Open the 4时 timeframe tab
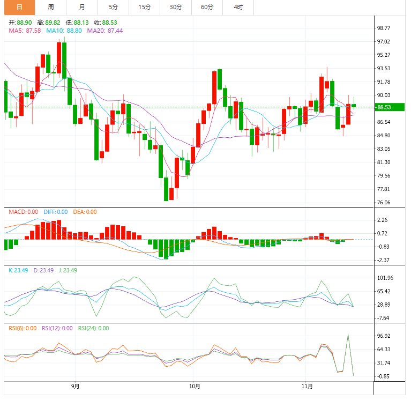The width and height of the screenshot is (411, 400). (238, 7)
